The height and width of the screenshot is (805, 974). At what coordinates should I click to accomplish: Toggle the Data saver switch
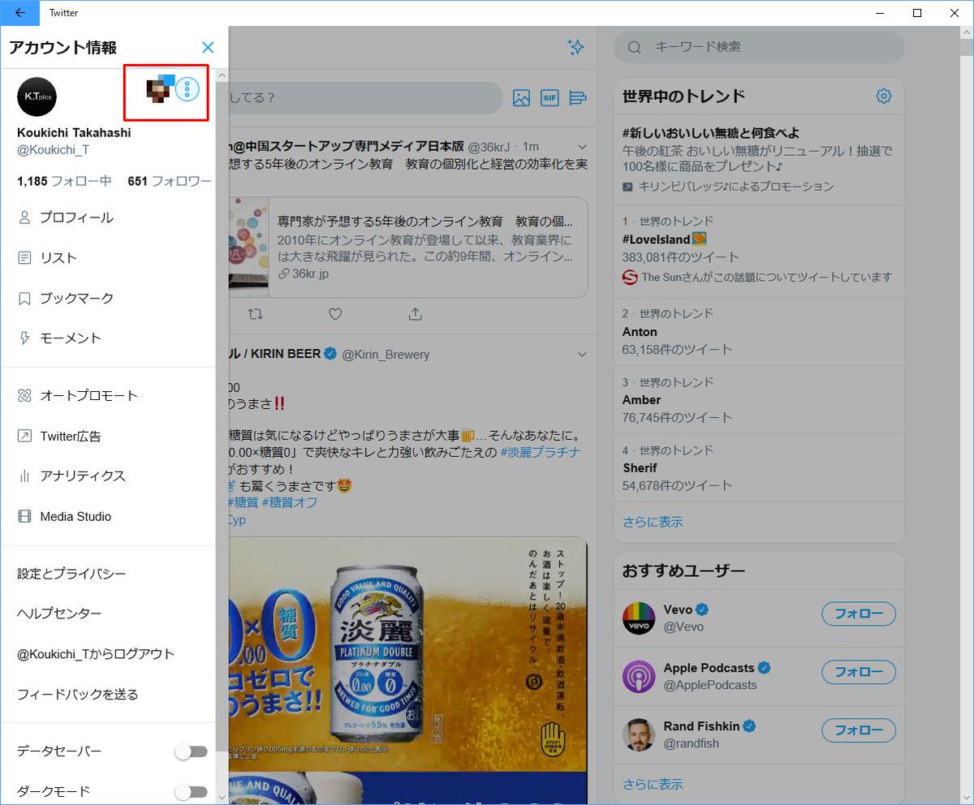192,752
